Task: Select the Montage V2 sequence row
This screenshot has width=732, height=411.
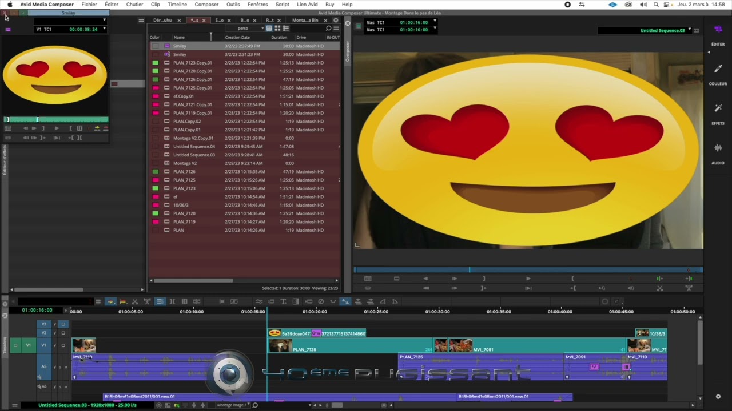Action: [x=245, y=163]
